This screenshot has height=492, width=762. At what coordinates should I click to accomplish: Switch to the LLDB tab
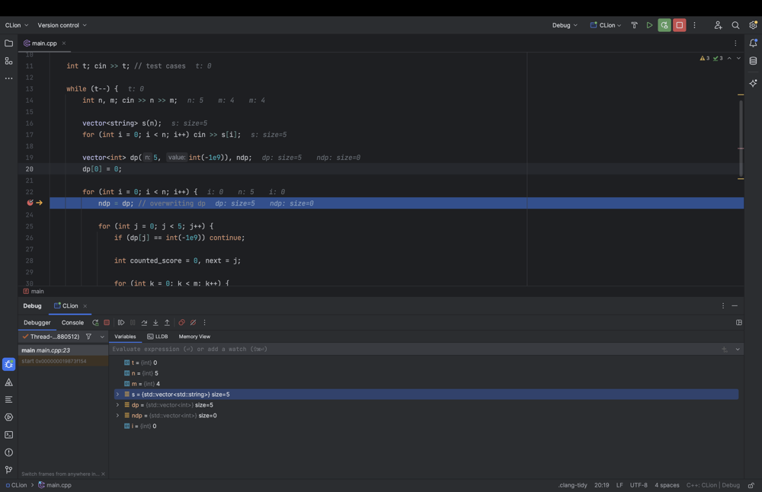[158, 337]
